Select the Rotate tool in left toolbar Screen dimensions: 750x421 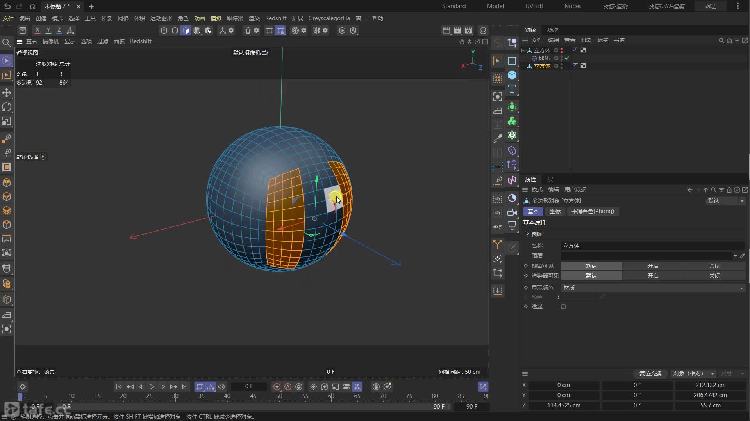7,107
